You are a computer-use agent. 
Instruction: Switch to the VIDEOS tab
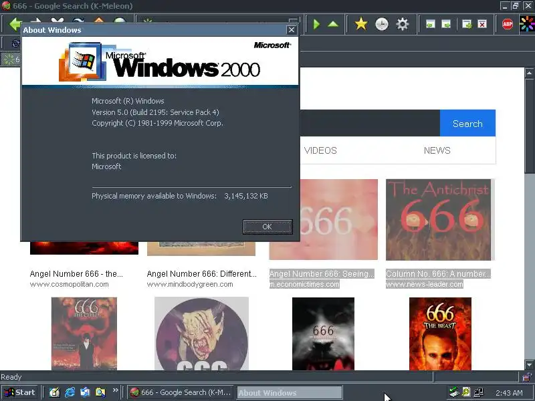tap(320, 151)
